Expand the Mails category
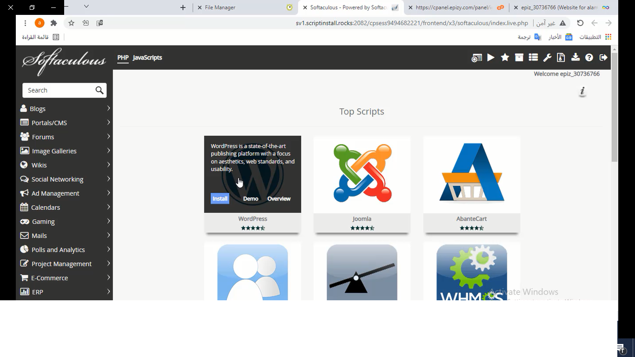 click(65, 235)
